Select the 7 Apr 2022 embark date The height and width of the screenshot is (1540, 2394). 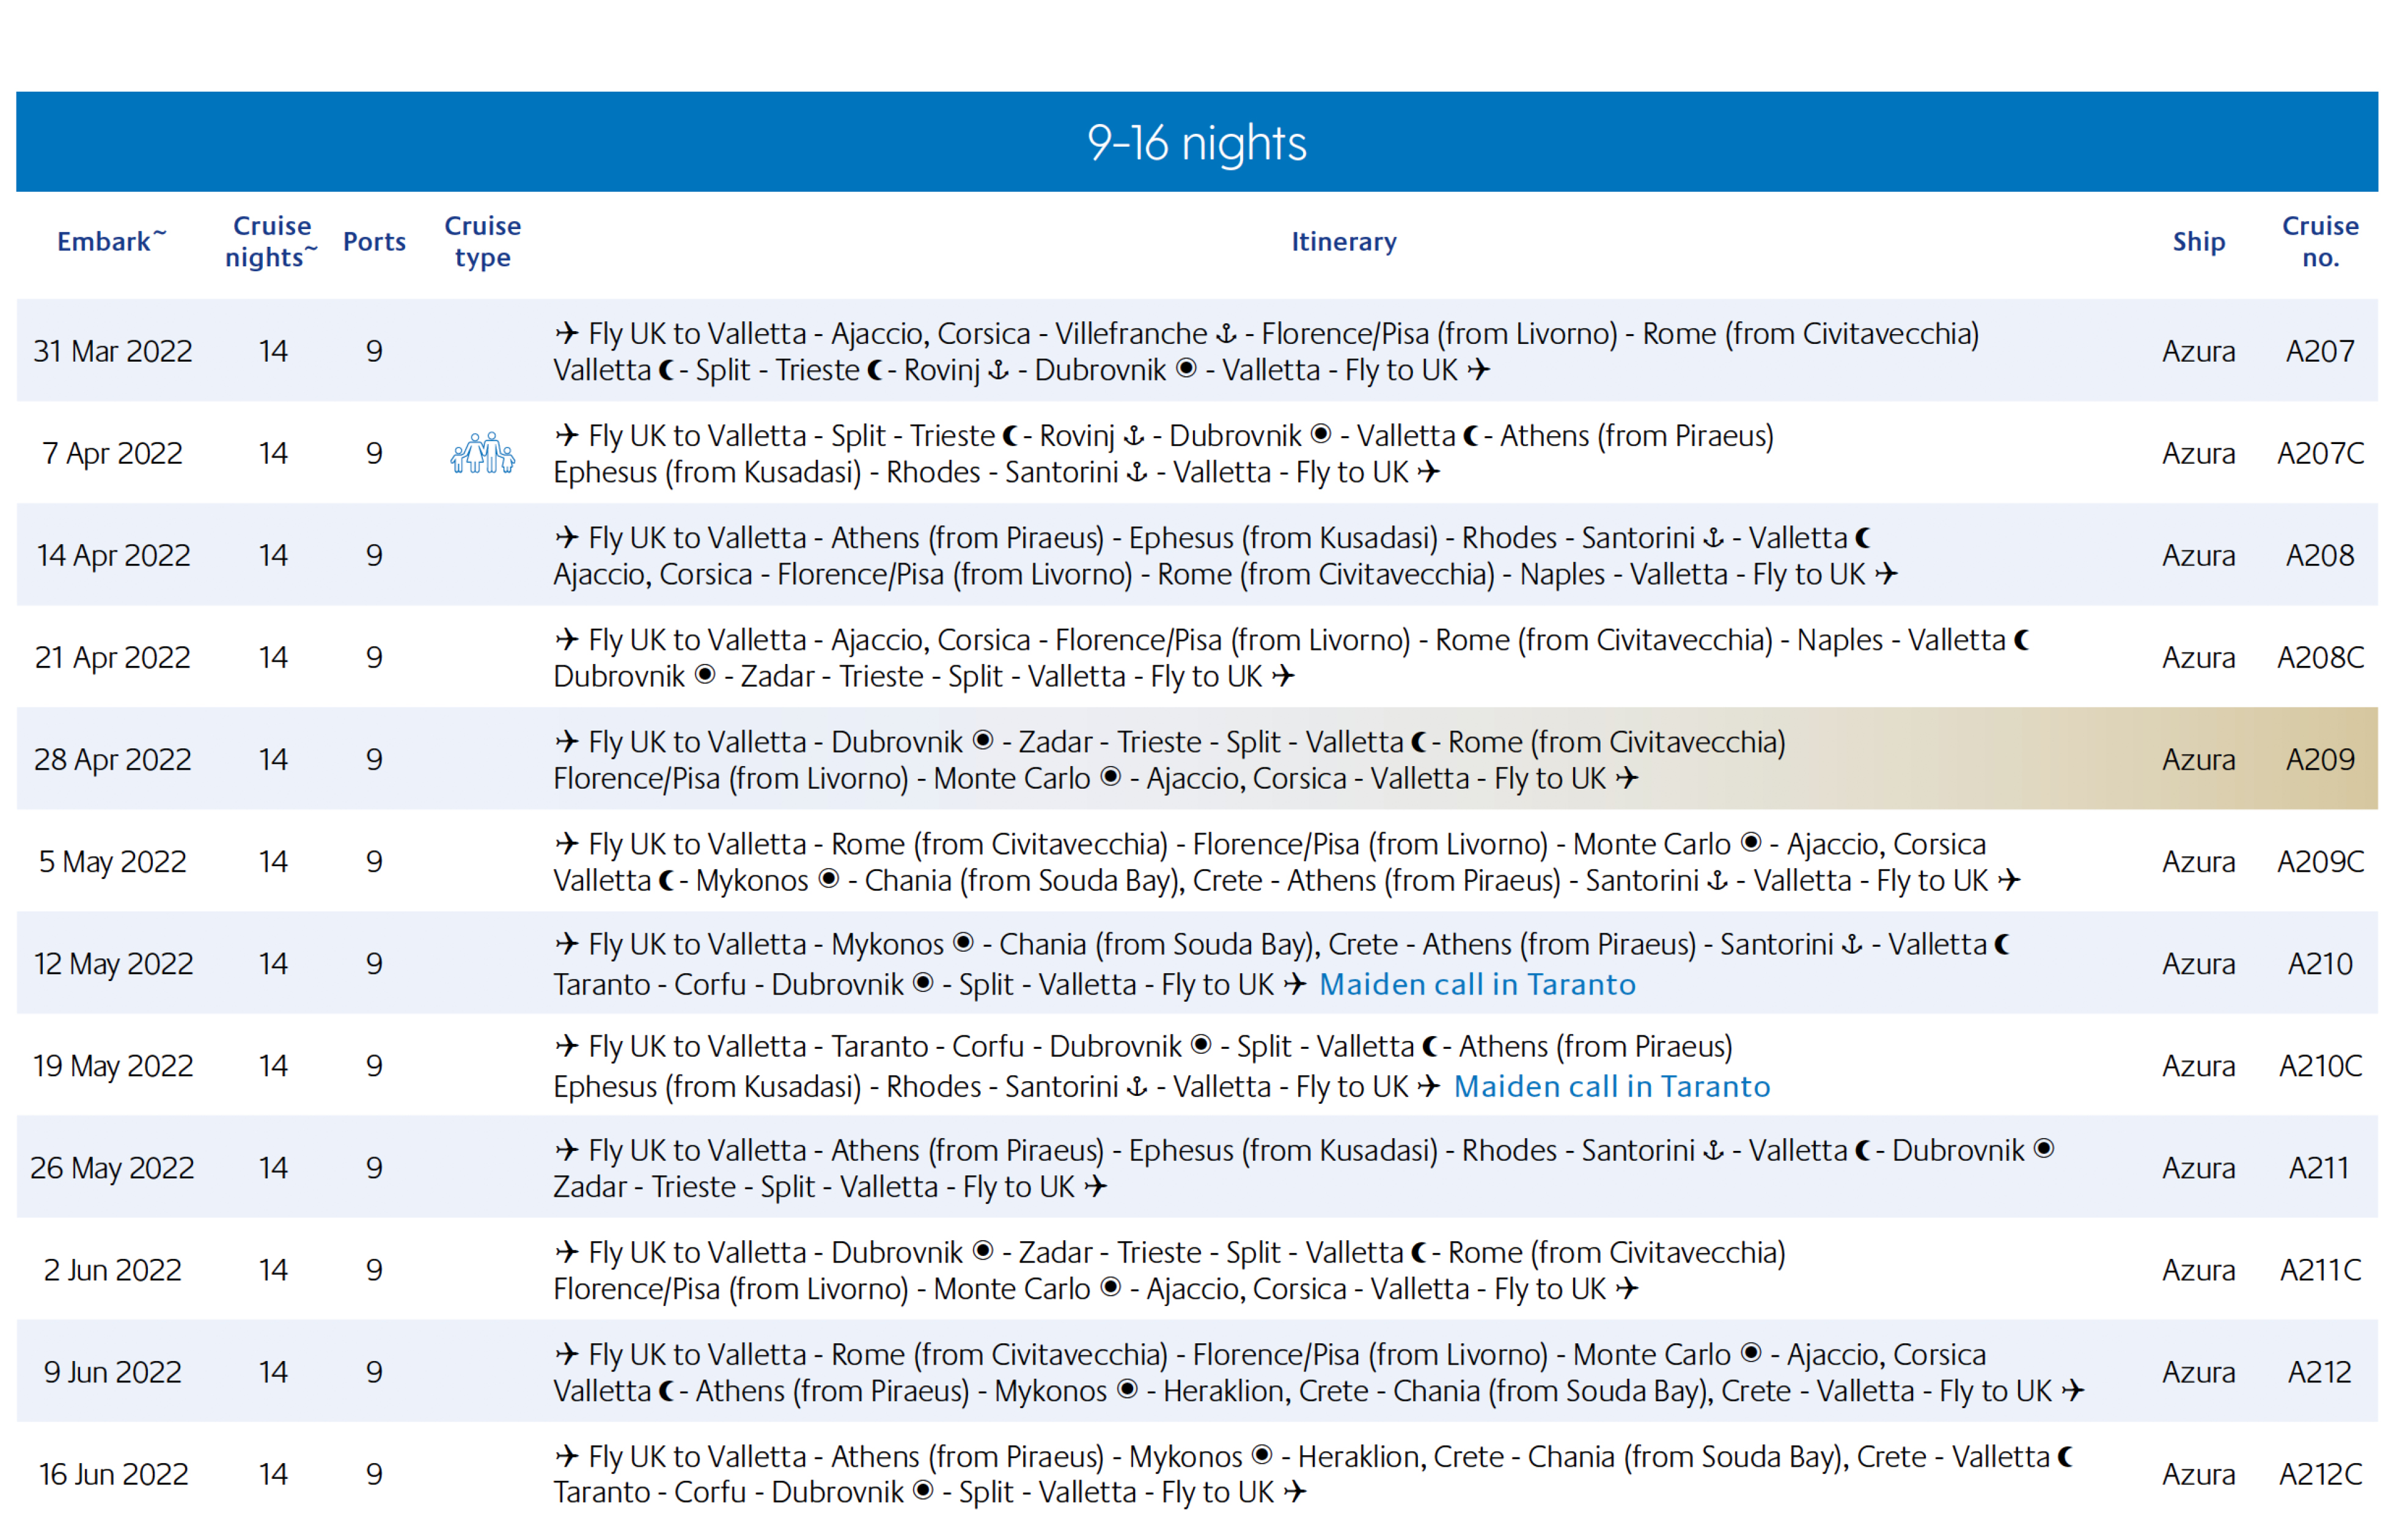113,453
